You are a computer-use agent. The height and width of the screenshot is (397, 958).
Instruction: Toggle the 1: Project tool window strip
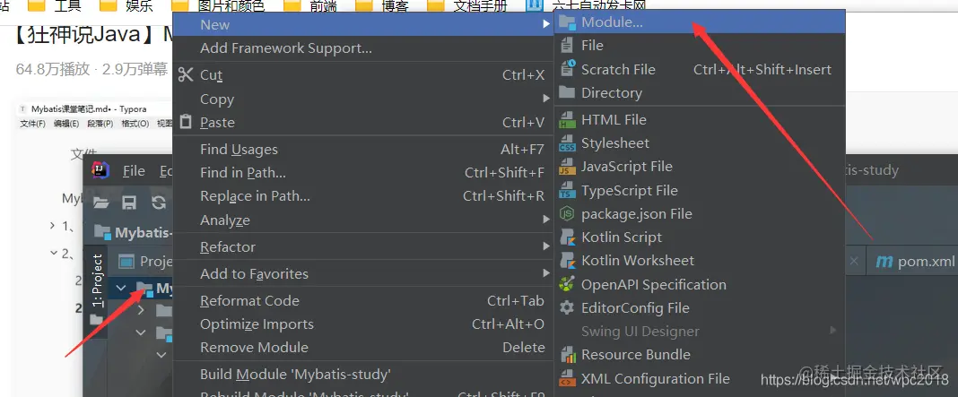[97, 280]
